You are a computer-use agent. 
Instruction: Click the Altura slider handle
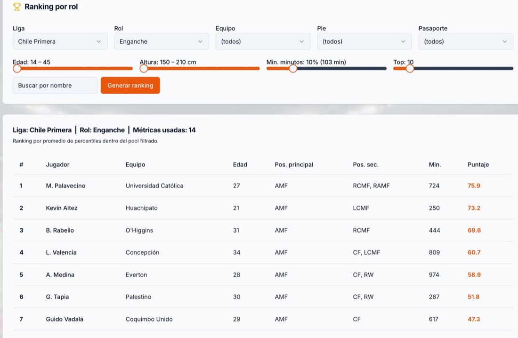(144, 68)
